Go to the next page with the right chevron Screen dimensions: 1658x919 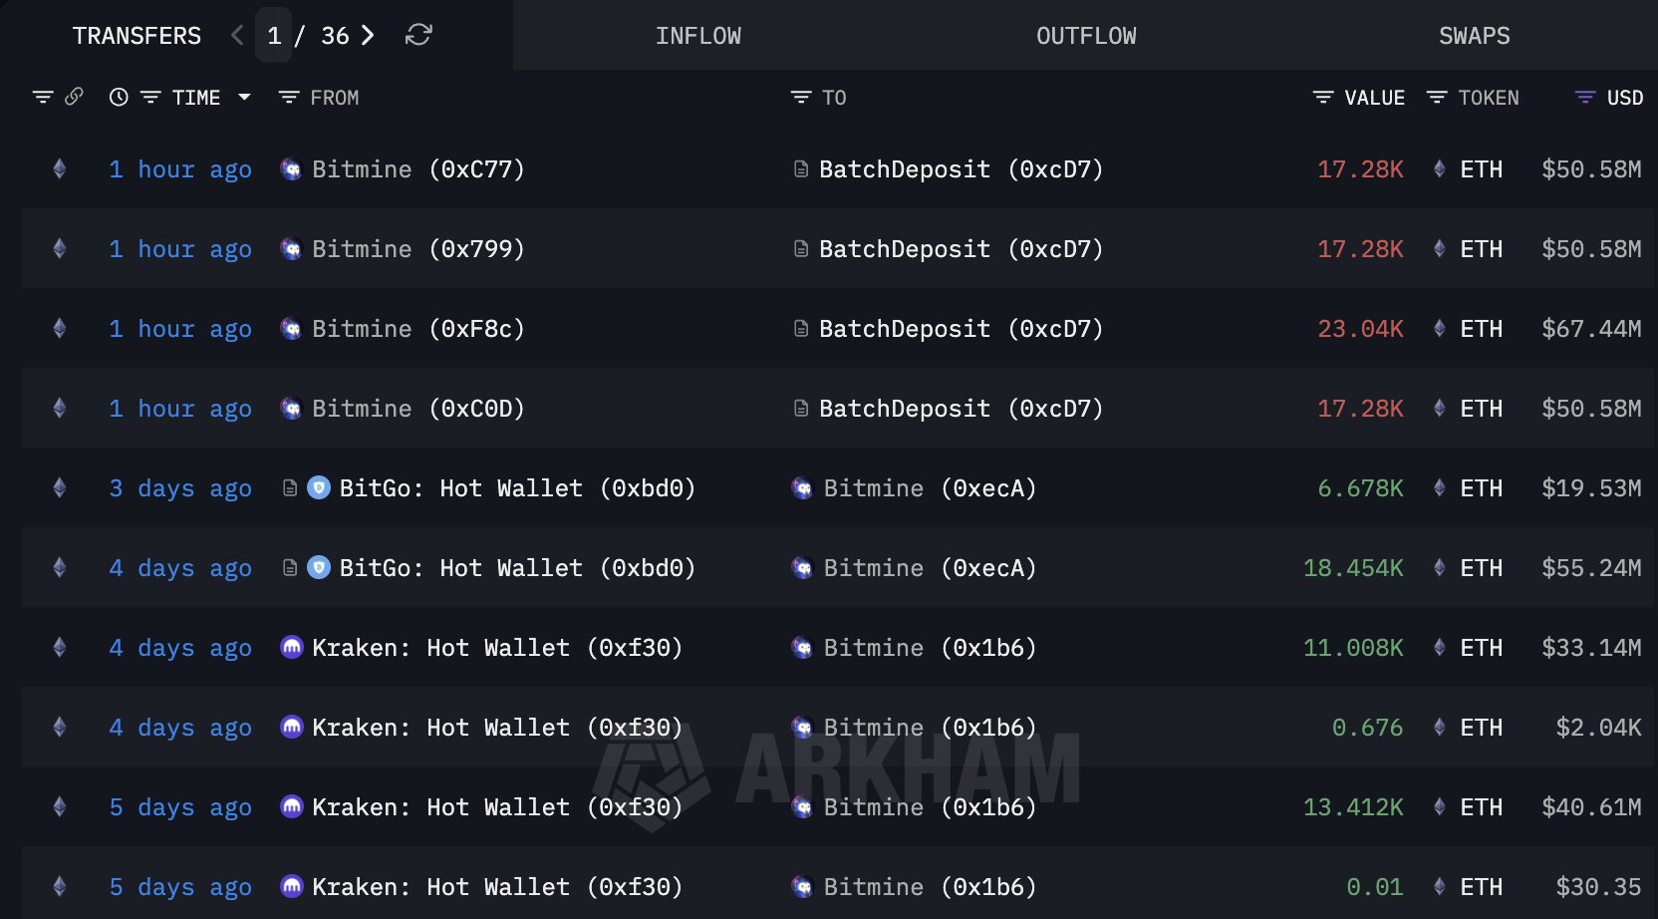pos(368,34)
